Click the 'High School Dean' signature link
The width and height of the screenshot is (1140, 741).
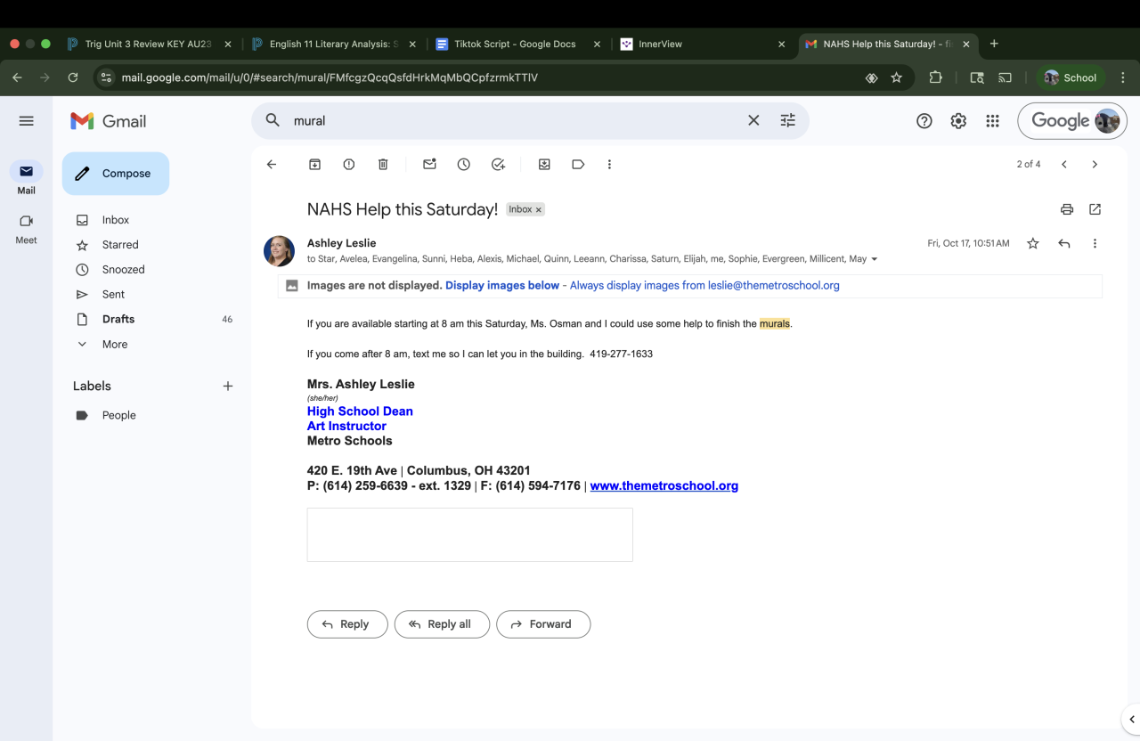tap(360, 411)
